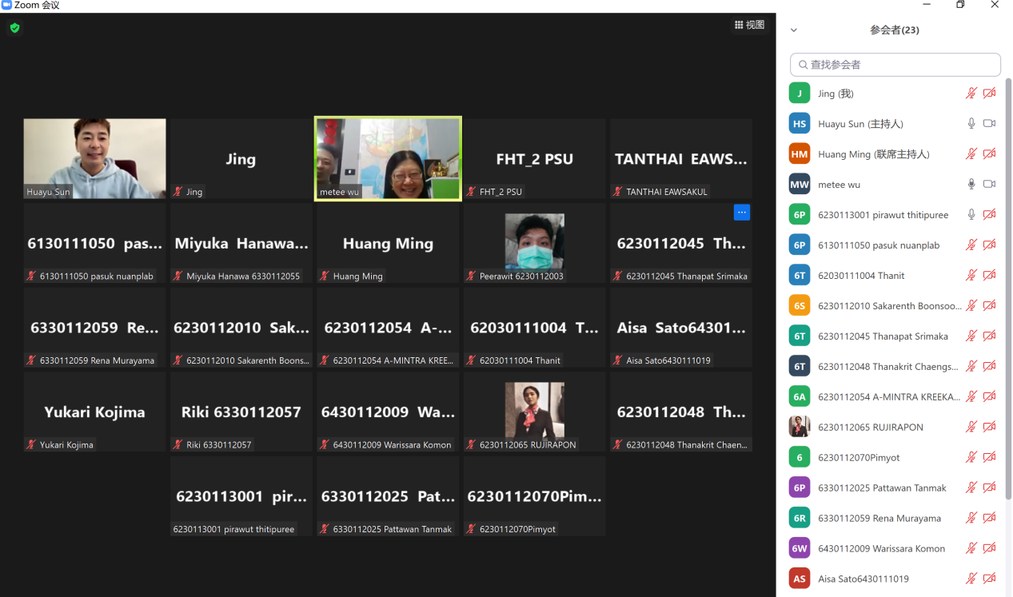Click the 参会者(23) panel title
This screenshot has width=1013, height=597.
[894, 30]
